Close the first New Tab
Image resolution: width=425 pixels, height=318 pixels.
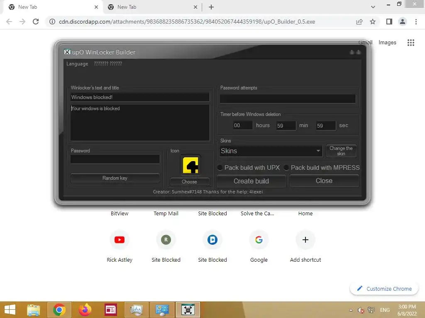click(x=96, y=7)
